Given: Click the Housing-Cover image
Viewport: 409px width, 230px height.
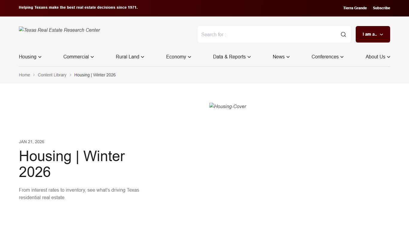Looking at the screenshot, I should [x=228, y=106].
